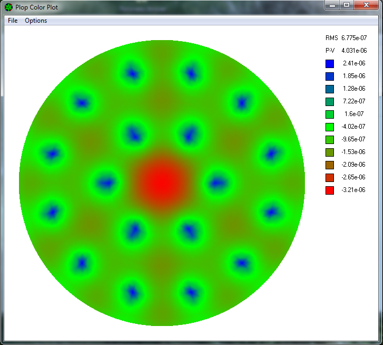Minimize the Plop Color Plot window
Image resolution: width=383 pixels, height=345 pixels.
pyautogui.click(x=332, y=5)
